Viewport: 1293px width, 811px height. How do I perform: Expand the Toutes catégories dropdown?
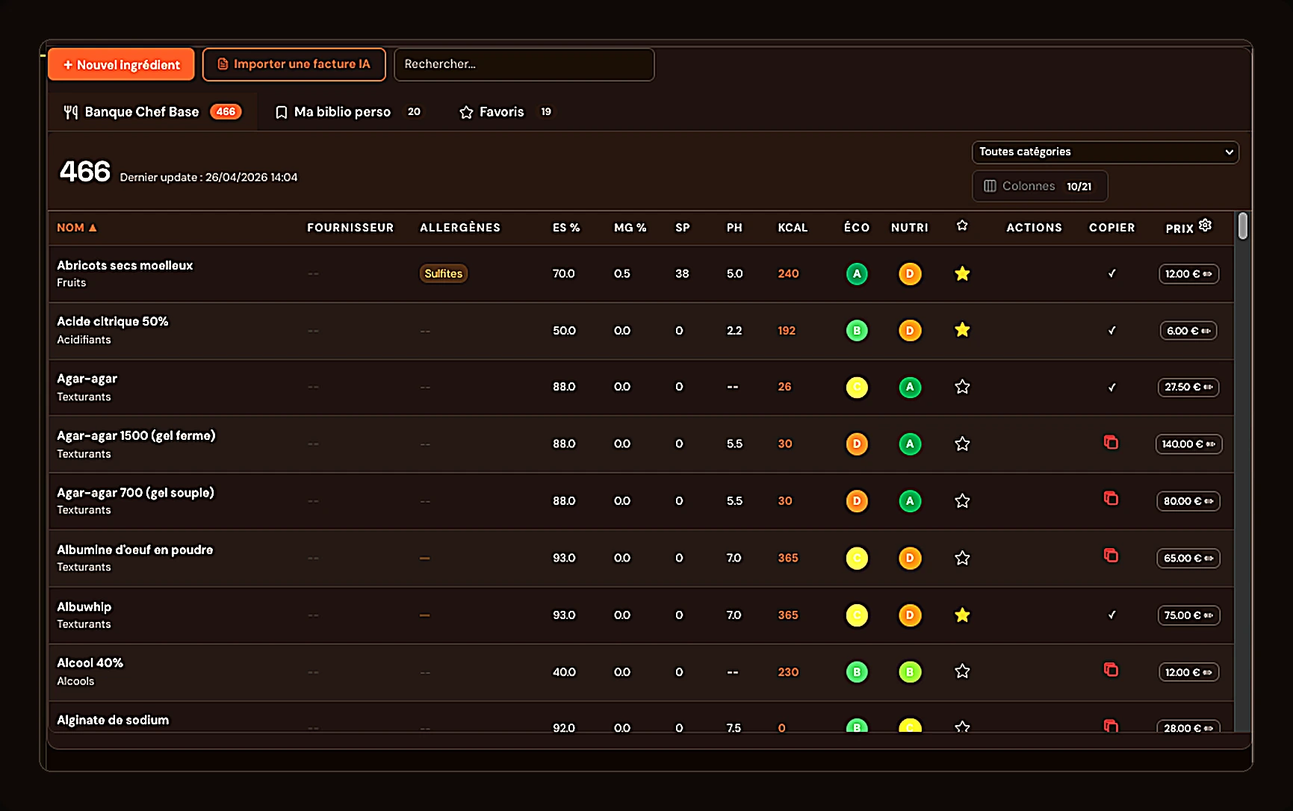click(x=1105, y=152)
